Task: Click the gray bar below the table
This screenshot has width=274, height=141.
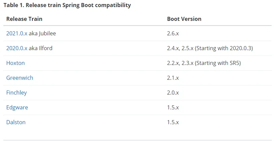Action: (x=138, y=140)
